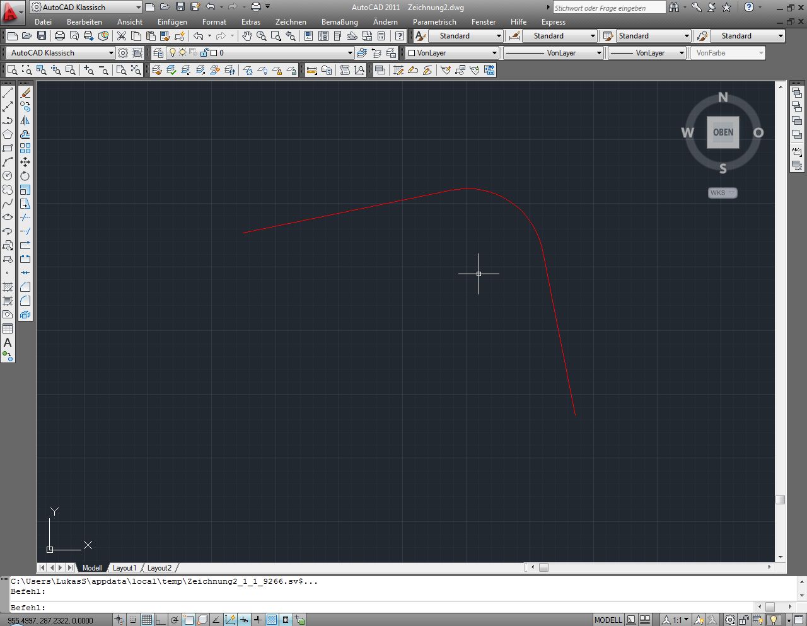Toggle object snap in status bar
Image resolution: width=807 pixels, height=626 pixels.
[x=189, y=620]
